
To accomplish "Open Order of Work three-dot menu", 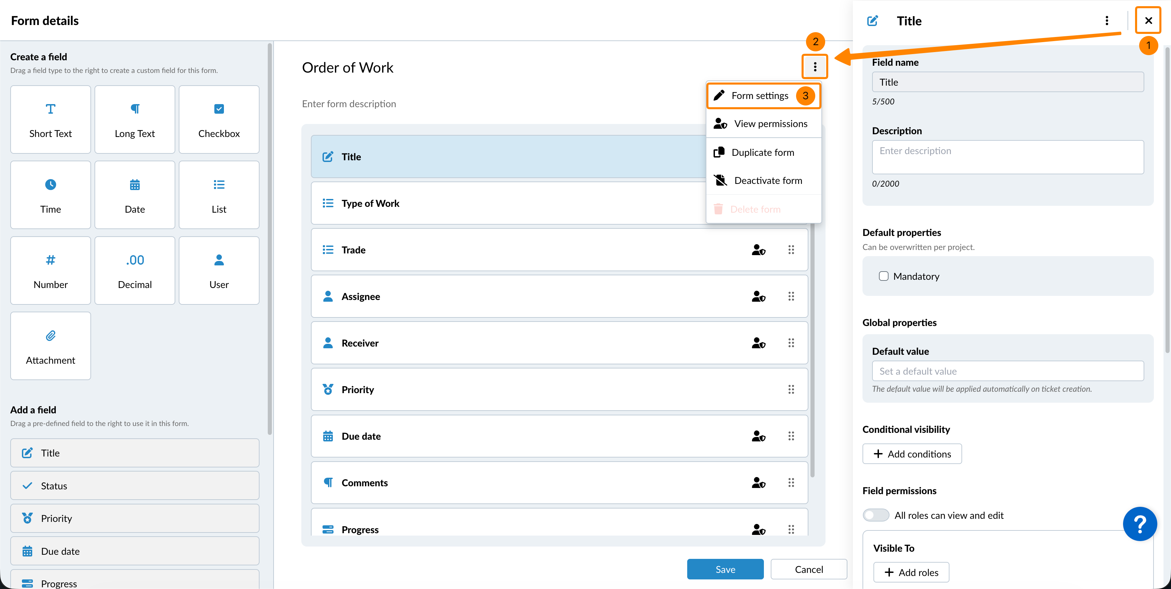I will (815, 67).
